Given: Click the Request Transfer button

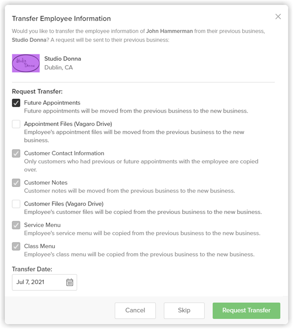Looking at the screenshot, I should [246, 310].
